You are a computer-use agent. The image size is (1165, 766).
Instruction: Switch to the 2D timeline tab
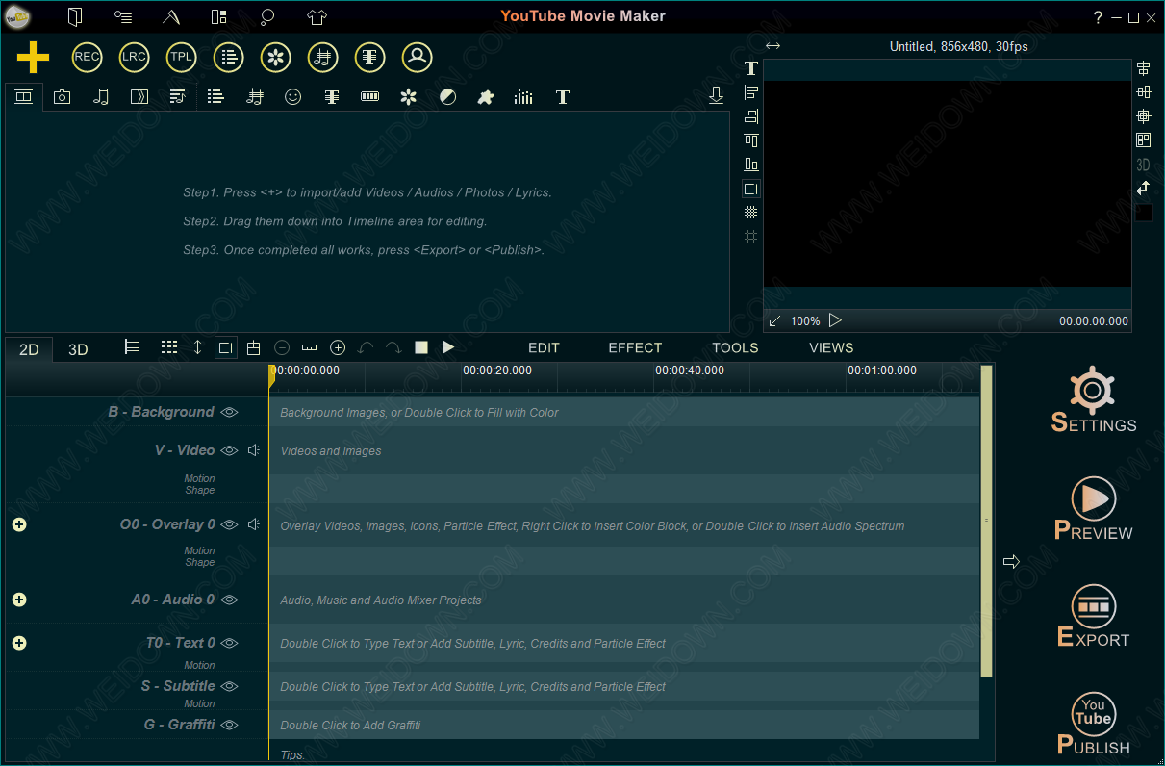point(29,349)
